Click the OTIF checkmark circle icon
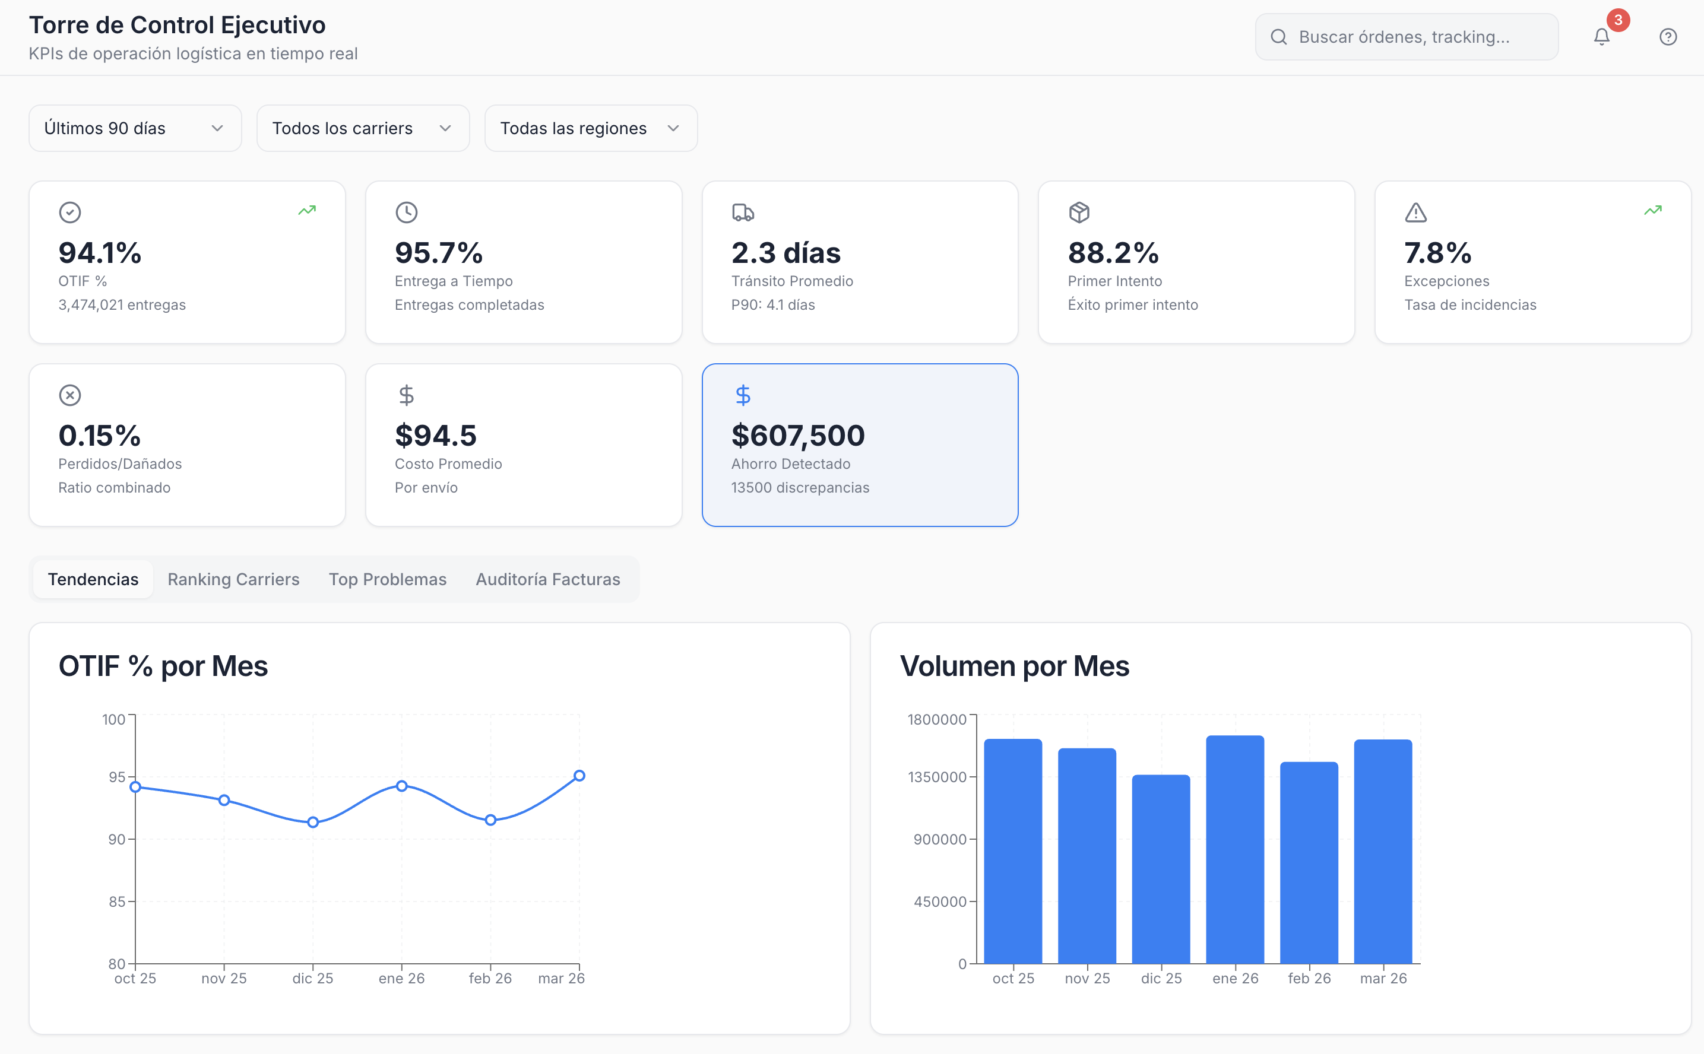Viewport: 1704px width, 1054px height. click(x=69, y=212)
